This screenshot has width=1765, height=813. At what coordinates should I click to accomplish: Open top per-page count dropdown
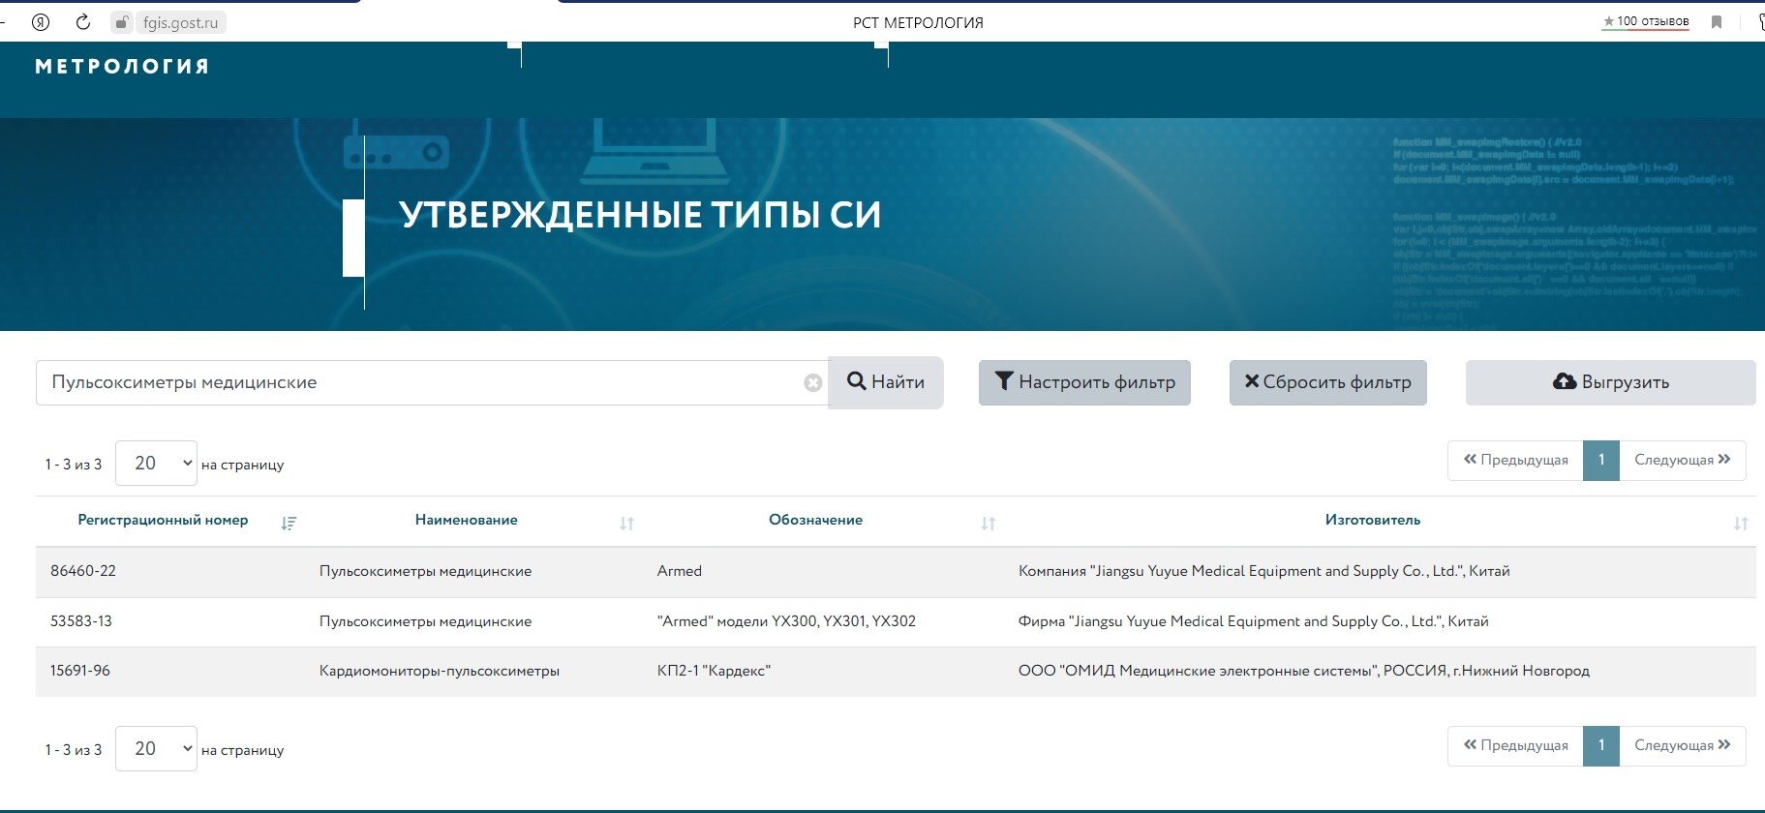[x=156, y=464]
